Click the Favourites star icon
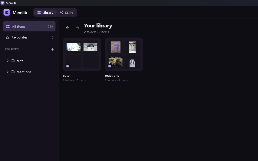258x161 pixels. click(7, 37)
